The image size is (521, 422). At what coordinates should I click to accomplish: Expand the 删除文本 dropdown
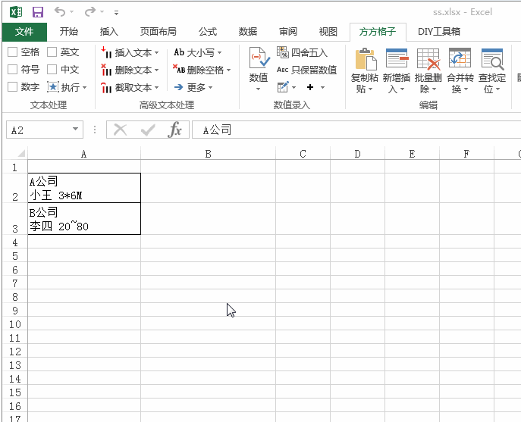(156, 70)
